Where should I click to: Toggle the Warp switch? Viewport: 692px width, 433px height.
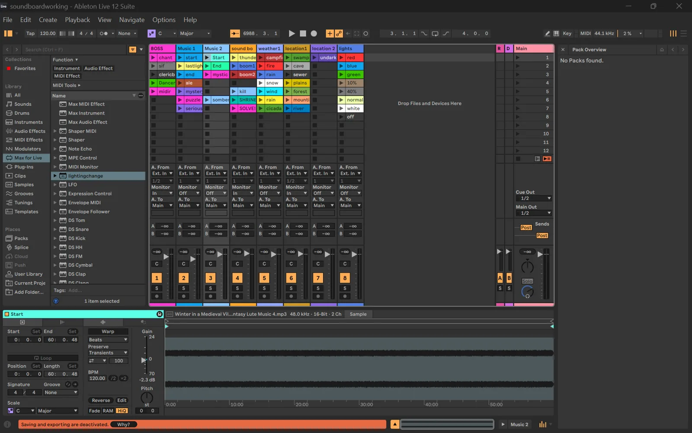point(108,331)
